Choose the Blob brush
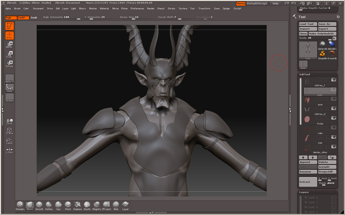345x215 pixels. pos(116,206)
